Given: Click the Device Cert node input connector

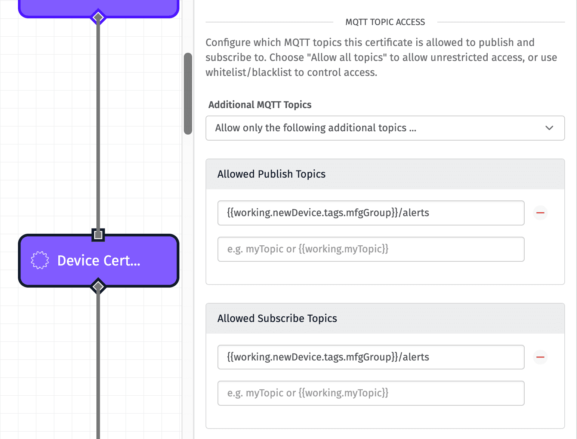Looking at the screenshot, I should (98, 235).
